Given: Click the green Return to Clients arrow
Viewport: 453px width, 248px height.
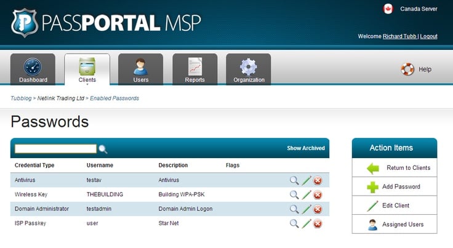Looking at the screenshot, I should pyautogui.click(x=373, y=169).
